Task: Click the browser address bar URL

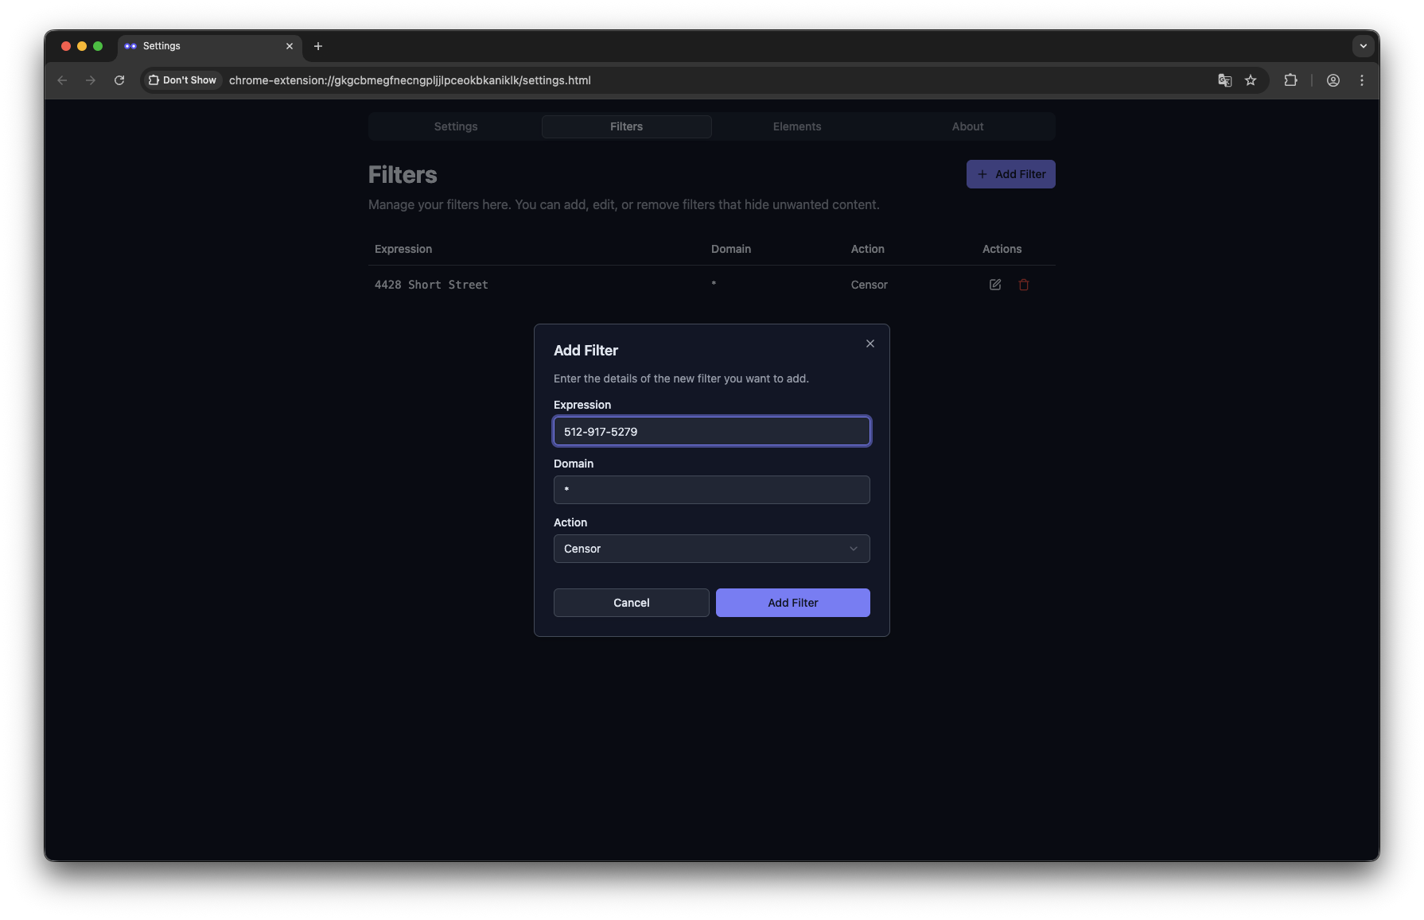Action: pos(410,80)
